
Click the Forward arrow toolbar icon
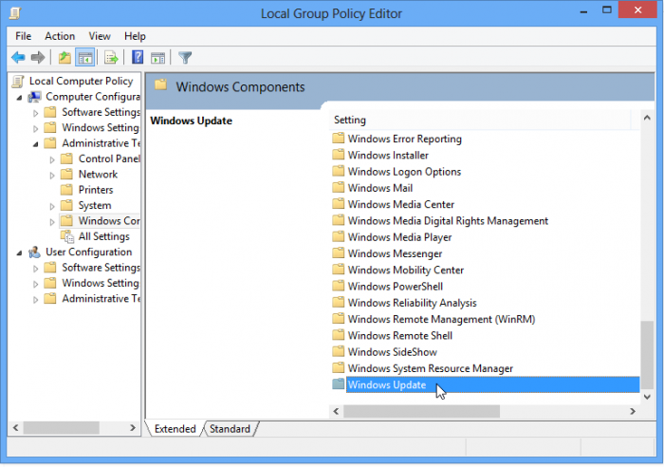click(38, 57)
